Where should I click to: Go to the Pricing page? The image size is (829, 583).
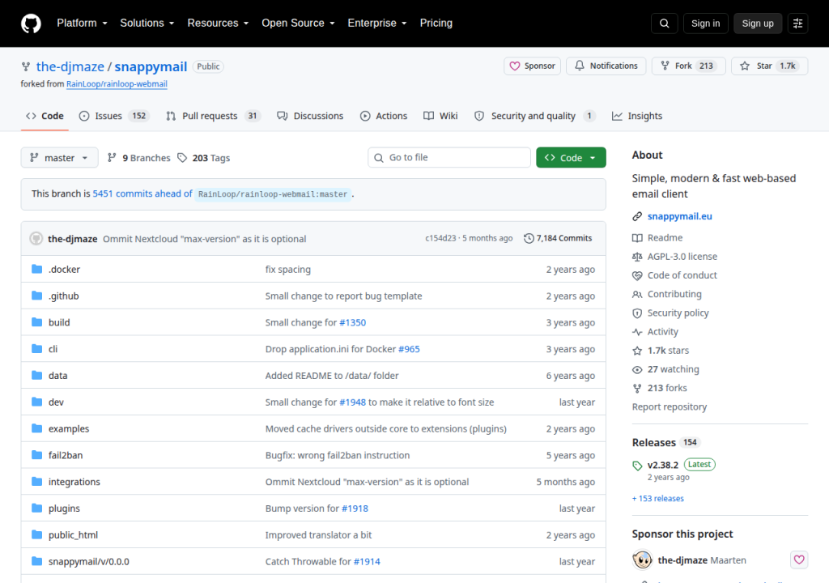tap(436, 23)
